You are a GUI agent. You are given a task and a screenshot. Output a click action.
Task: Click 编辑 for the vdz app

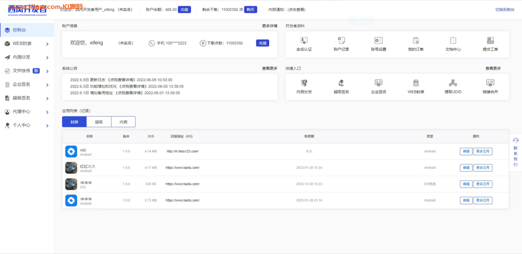point(466,151)
